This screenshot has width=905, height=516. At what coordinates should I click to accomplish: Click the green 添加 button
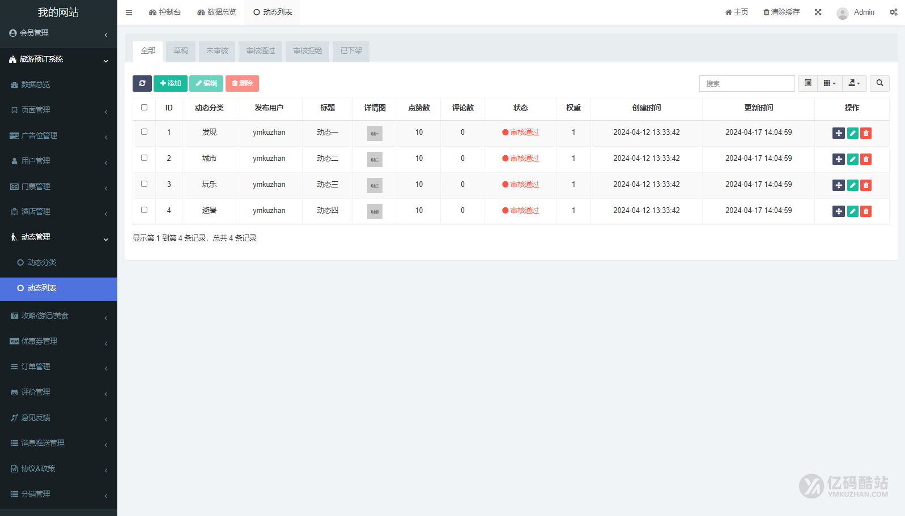pos(171,83)
